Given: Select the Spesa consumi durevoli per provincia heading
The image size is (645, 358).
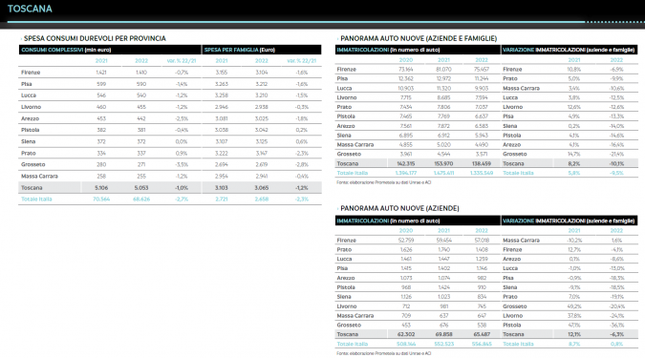Looking at the screenshot, I should tap(95, 38).
